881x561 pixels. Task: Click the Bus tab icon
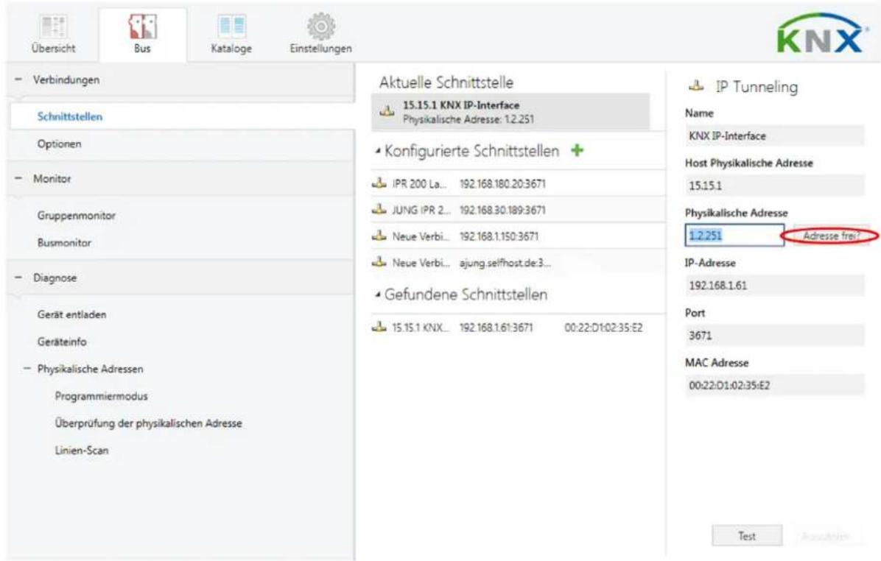(x=142, y=26)
